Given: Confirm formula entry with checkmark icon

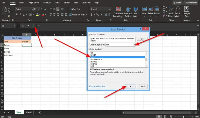Looking at the screenshot, I should point(28,26).
